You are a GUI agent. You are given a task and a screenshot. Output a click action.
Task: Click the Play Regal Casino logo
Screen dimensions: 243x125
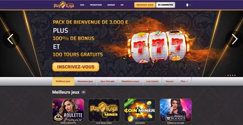pos(64,5)
